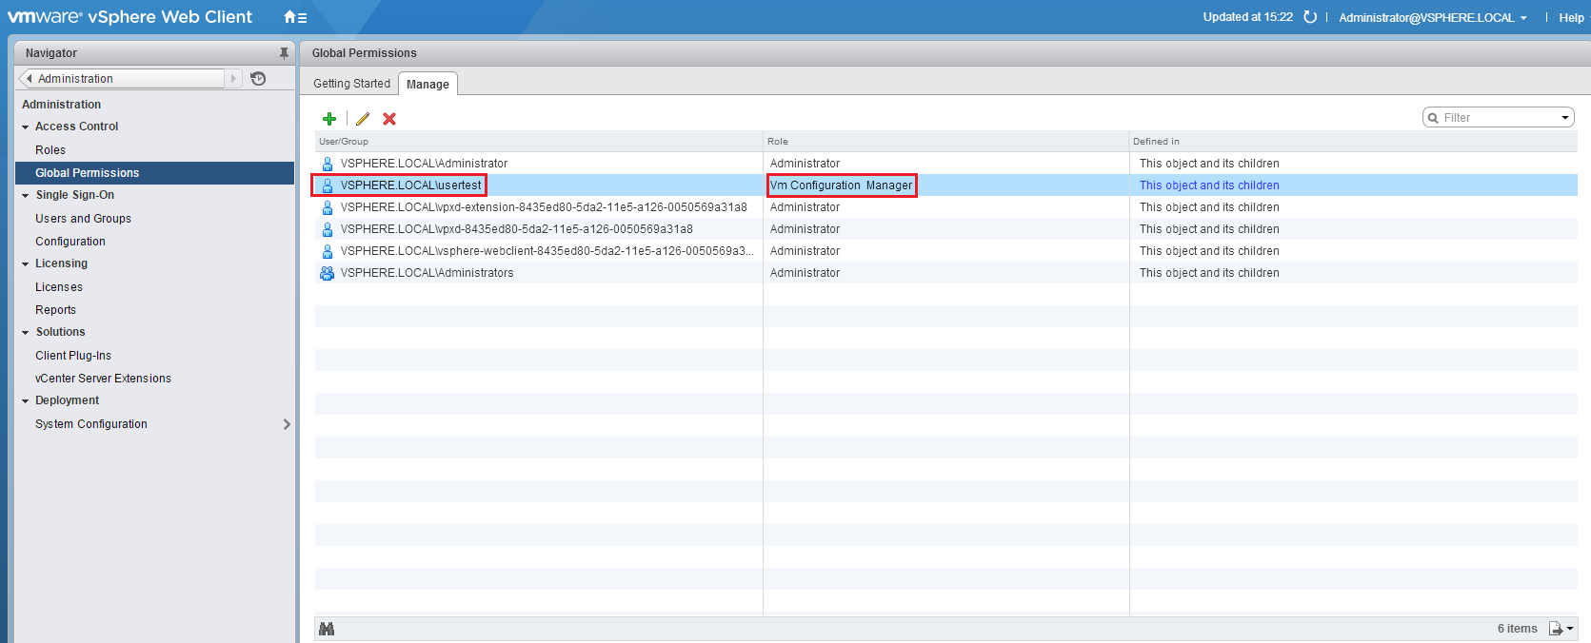
Task: Select VSPHERE.LOCAL\Administrator row text
Action: 424,164
